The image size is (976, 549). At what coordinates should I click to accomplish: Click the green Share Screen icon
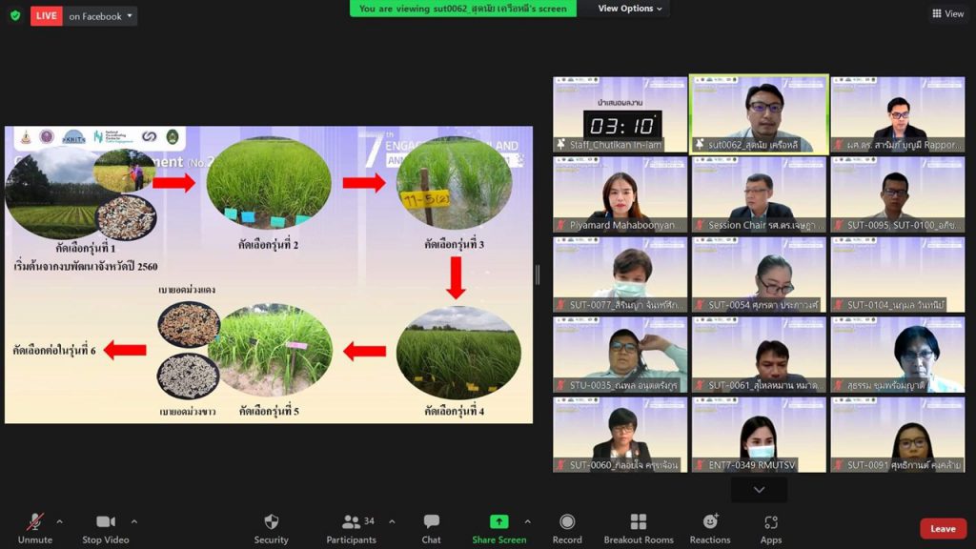(498, 521)
